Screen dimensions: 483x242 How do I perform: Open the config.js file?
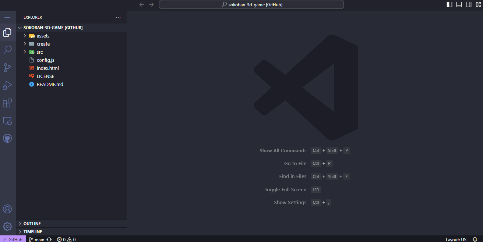coord(71,60)
